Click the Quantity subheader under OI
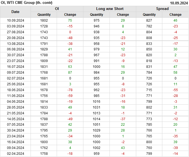The width and height of the screenshot is (189, 157). click(44, 14)
